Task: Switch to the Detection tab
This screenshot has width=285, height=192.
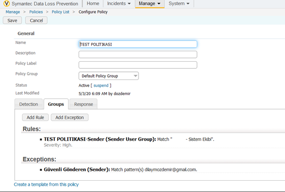Action: (x=29, y=104)
